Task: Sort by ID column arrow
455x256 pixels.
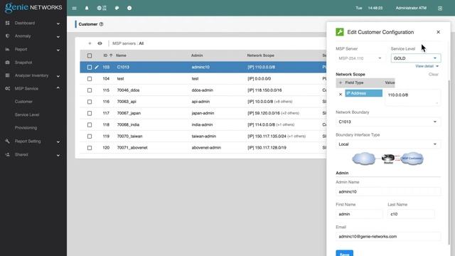Action: [111, 55]
